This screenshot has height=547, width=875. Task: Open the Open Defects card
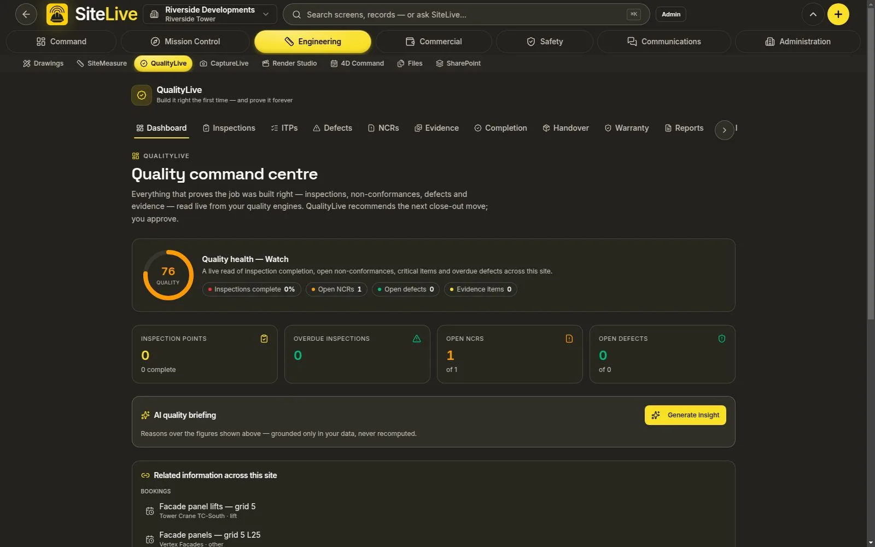click(x=662, y=354)
